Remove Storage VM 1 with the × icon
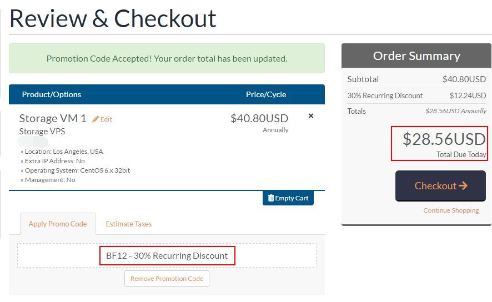 (x=311, y=115)
